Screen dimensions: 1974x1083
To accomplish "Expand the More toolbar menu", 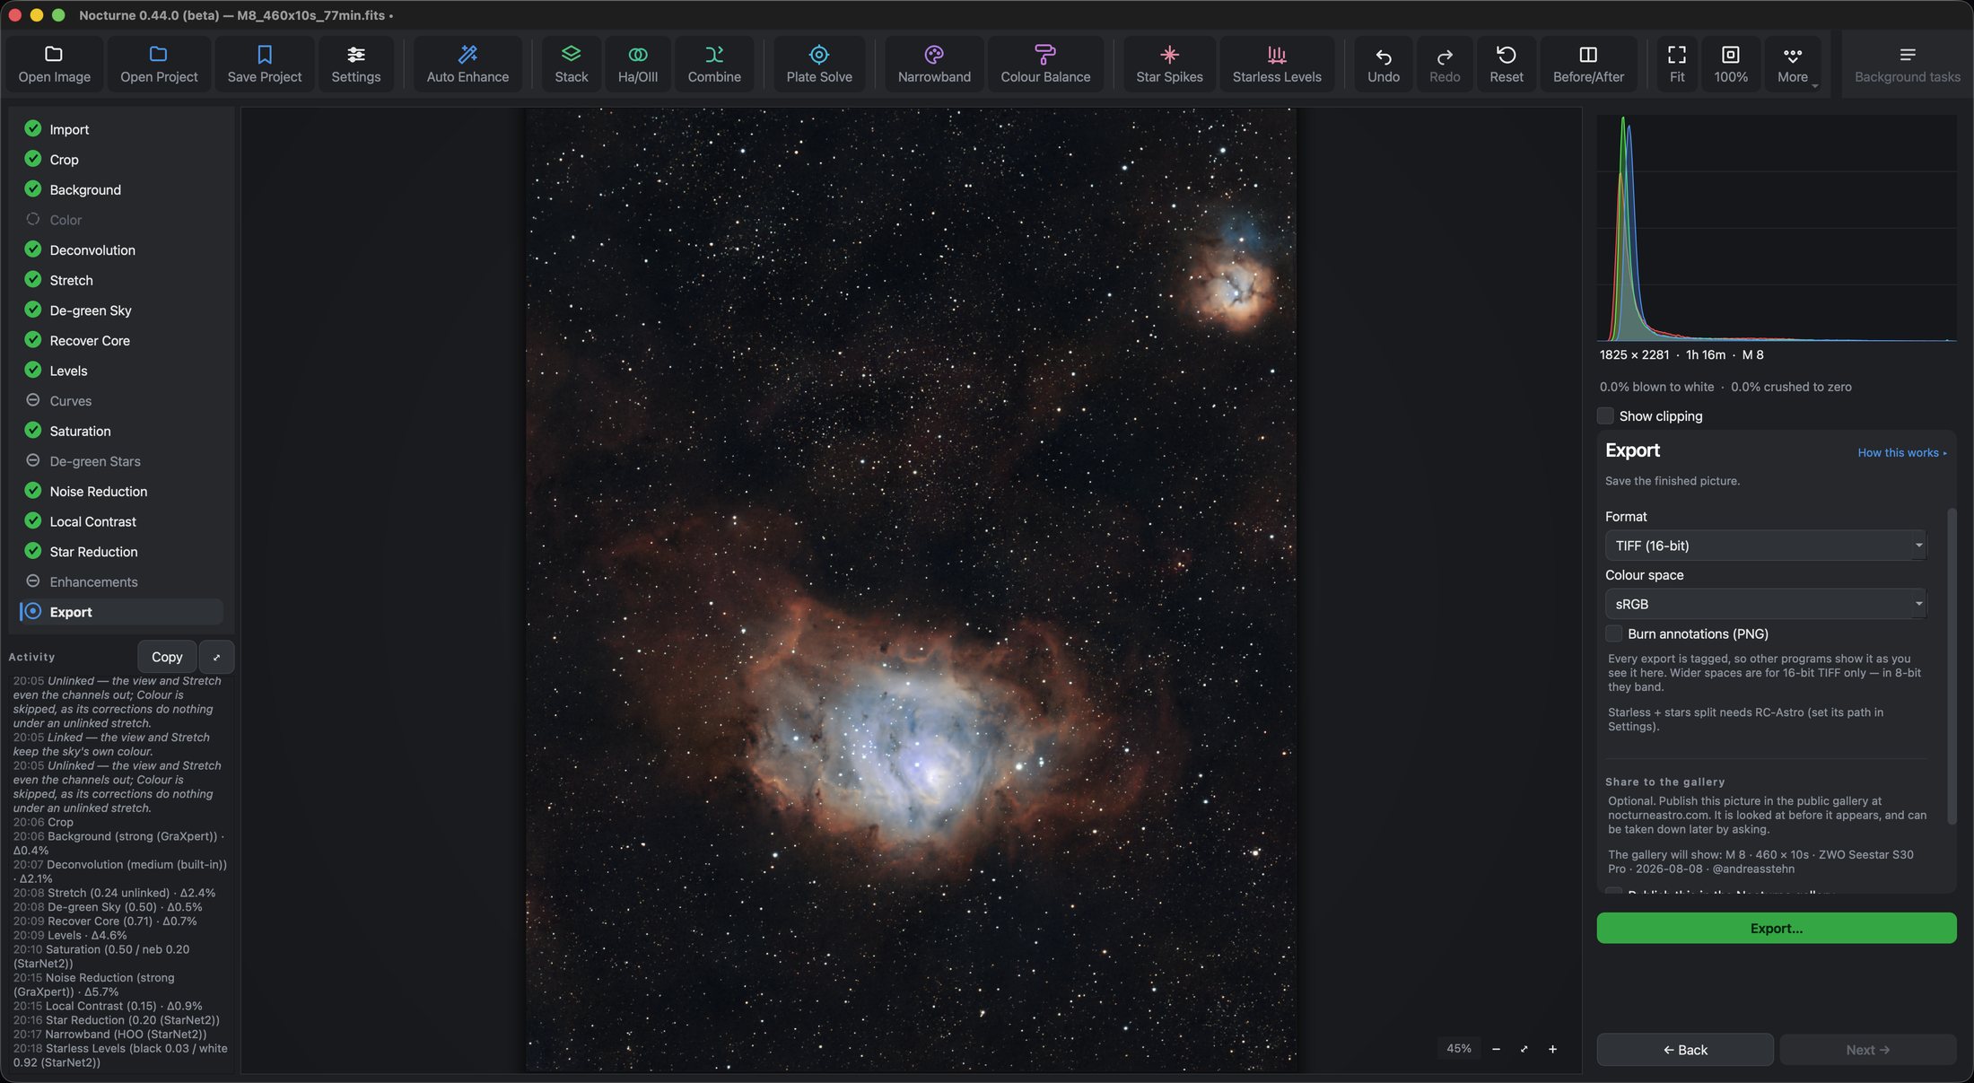I will 1793,64.
